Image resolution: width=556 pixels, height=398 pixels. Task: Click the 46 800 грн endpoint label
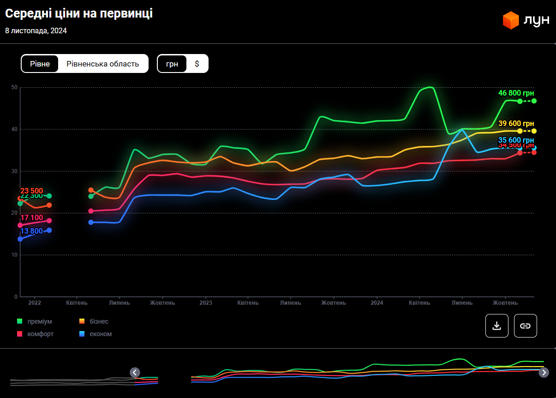coord(516,93)
